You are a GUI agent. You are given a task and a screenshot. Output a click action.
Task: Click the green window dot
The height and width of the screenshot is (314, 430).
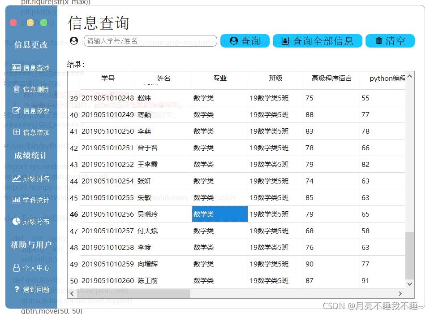43,22
